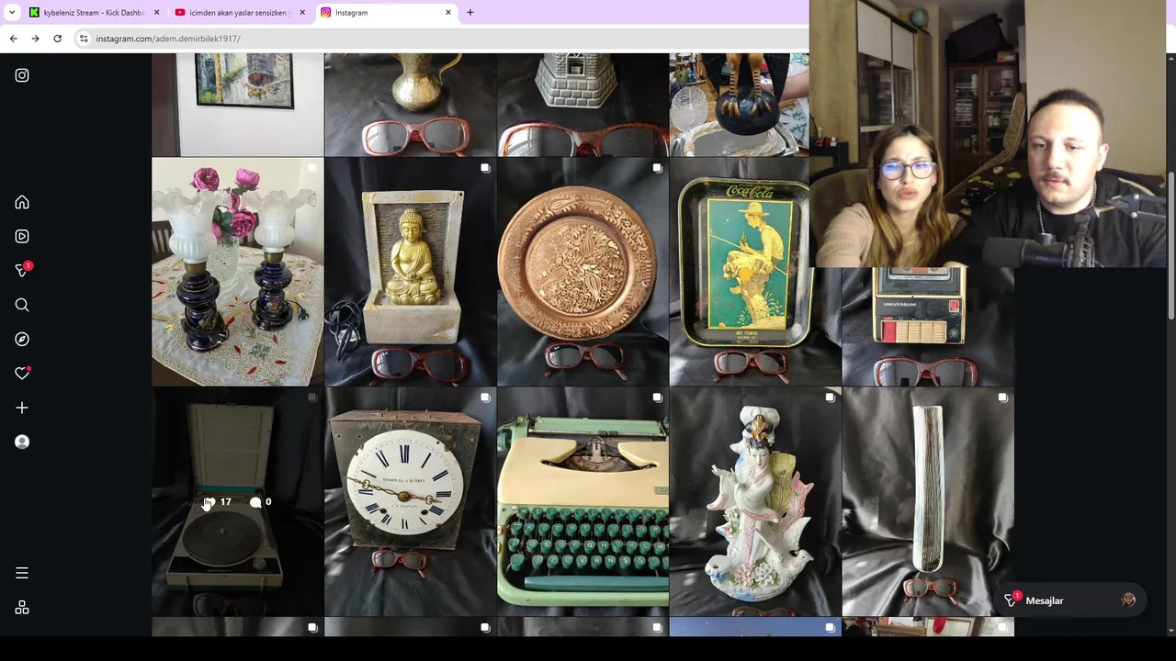Open the Universum radio post

928,327
